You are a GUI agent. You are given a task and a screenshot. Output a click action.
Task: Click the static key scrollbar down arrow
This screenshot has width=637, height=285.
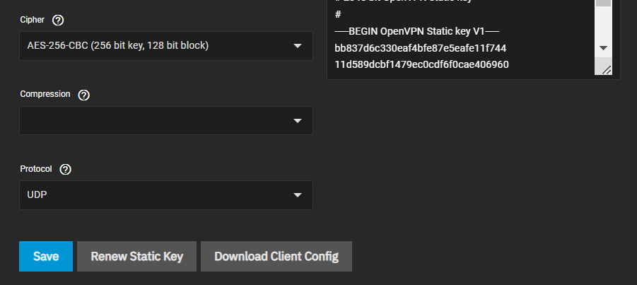pos(603,47)
